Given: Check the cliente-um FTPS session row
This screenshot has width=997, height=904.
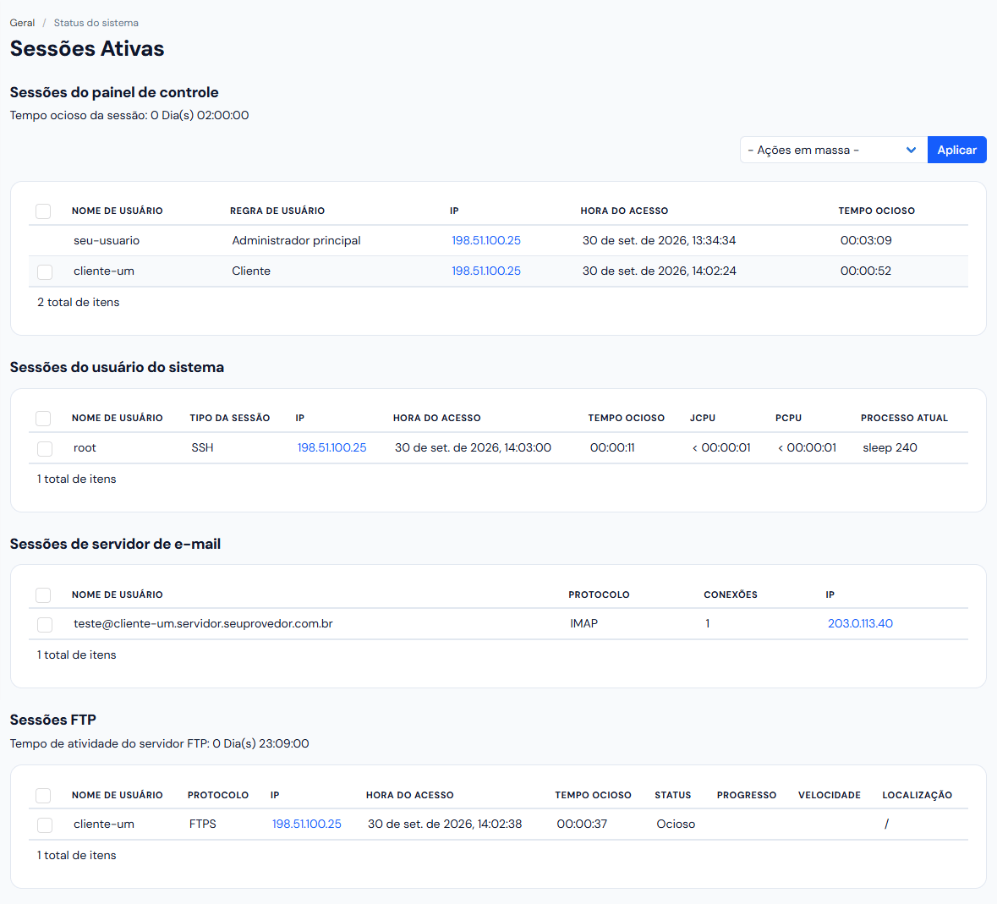Looking at the screenshot, I should coord(45,825).
